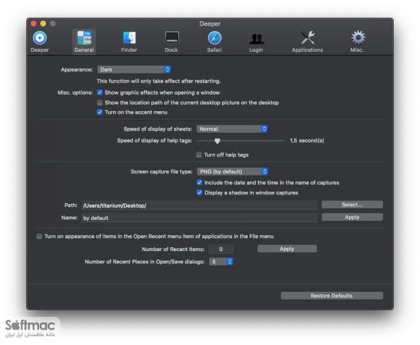
Task: Open the Appearance Dark dropdown
Action: (x=134, y=70)
